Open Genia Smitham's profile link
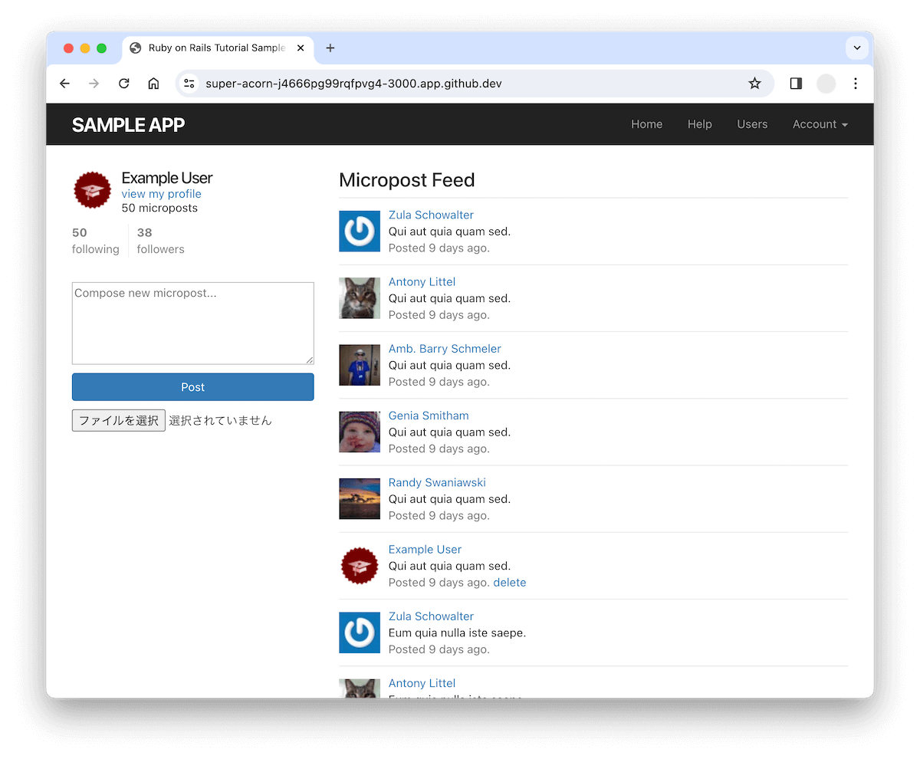Screen dimensions: 920x759 (x=429, y=416)
